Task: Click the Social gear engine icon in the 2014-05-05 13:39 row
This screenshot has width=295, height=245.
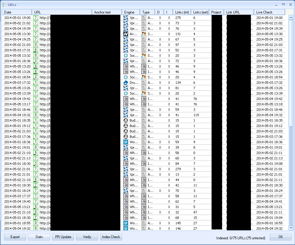Action: (126, 93)
